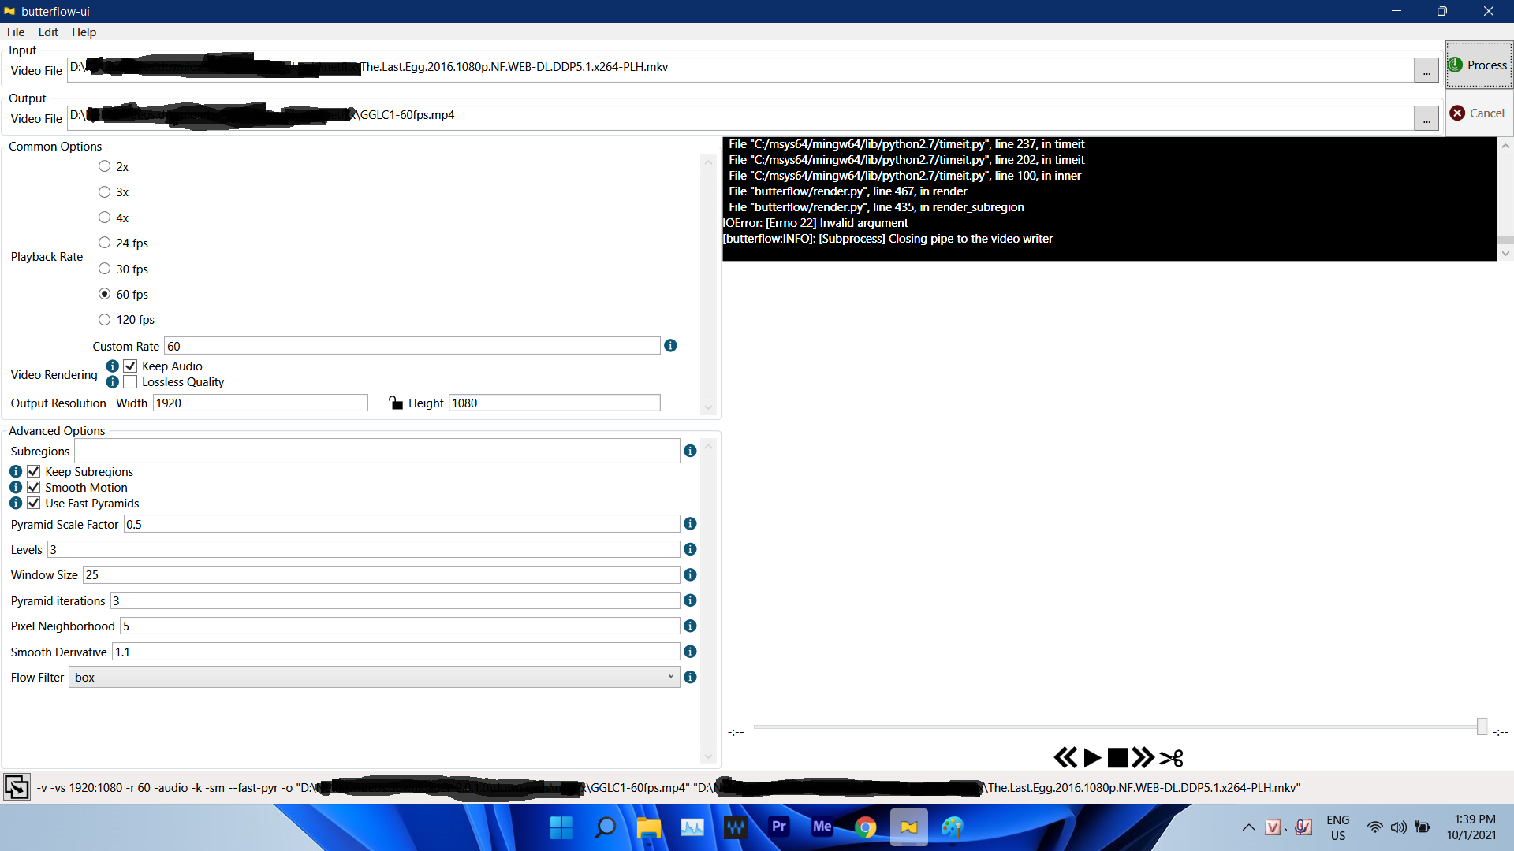Click the command line copy icon at bottom left

click(x=17, y=786)
